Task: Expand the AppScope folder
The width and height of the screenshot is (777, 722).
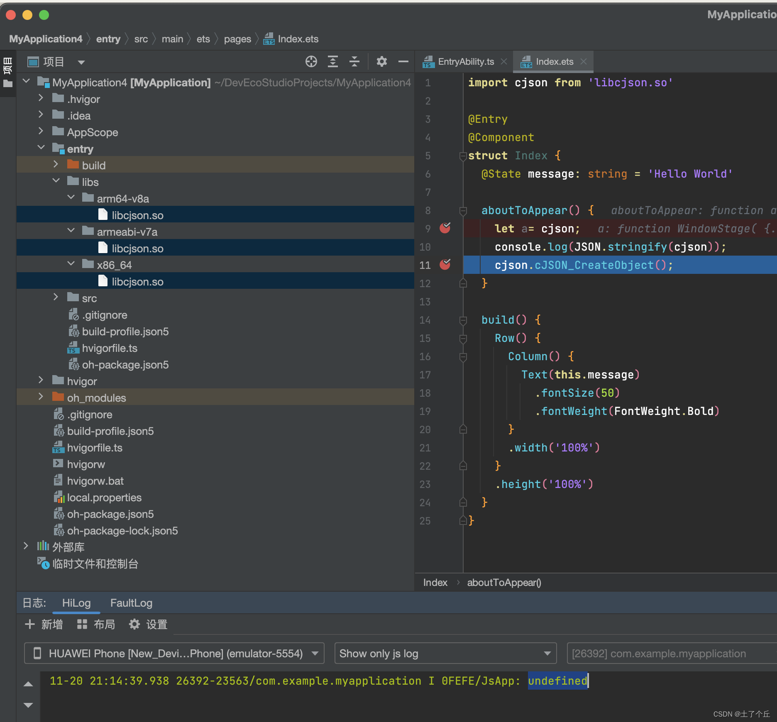Action: [x=41, y=131]
